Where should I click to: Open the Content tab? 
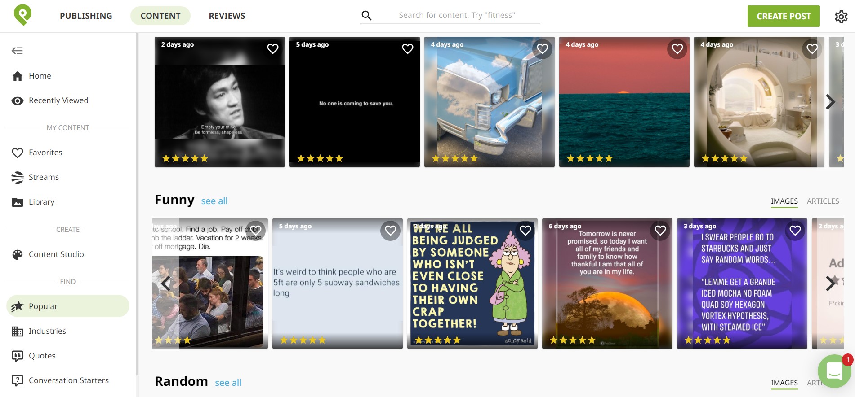click(x=160, y=16)
